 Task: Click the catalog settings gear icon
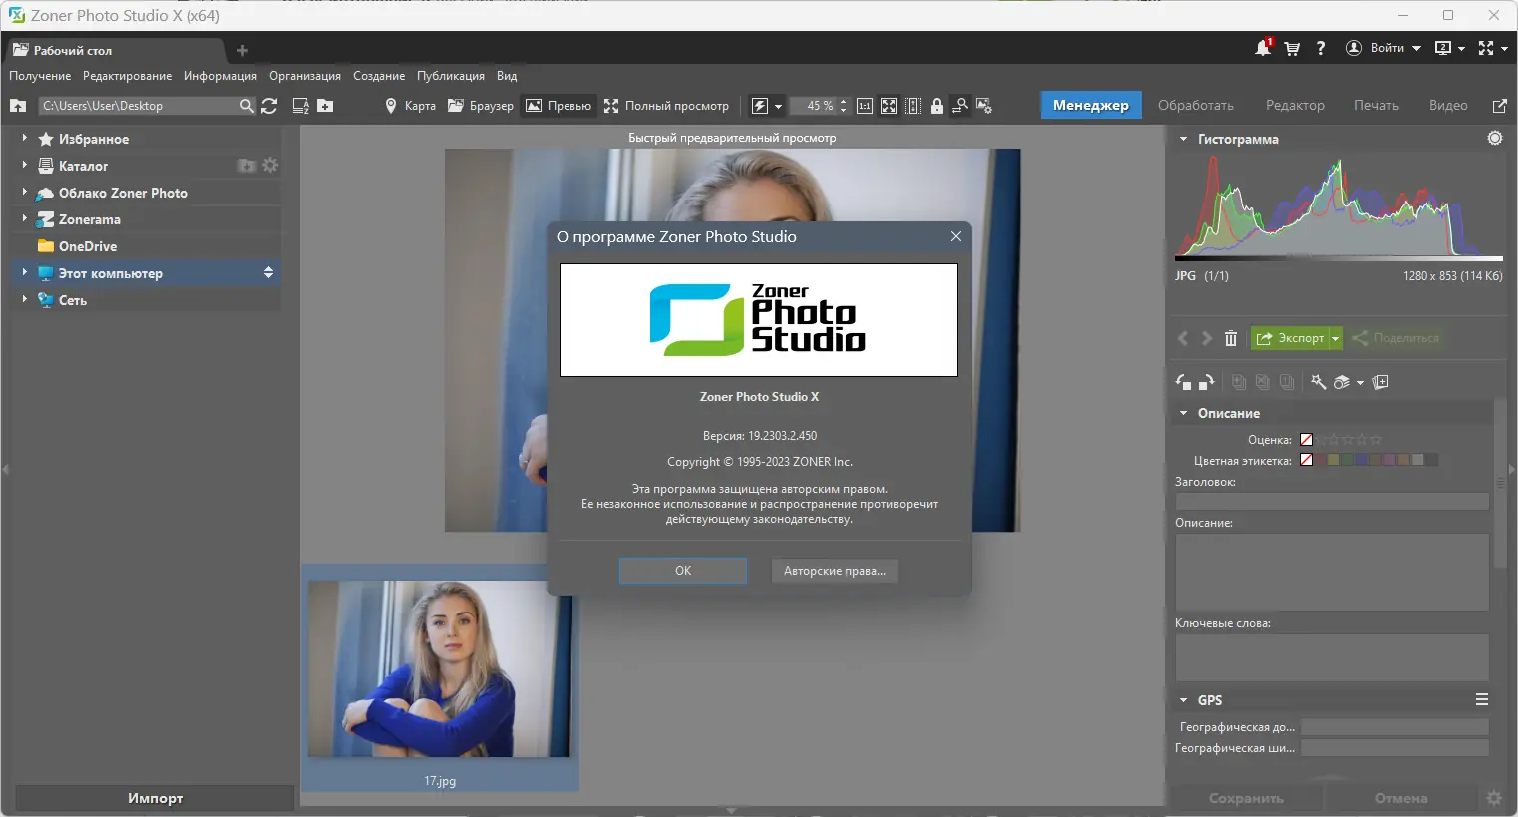coord(270,166)
